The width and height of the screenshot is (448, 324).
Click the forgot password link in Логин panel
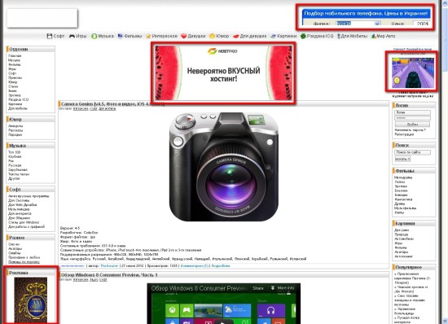(410, 130)
